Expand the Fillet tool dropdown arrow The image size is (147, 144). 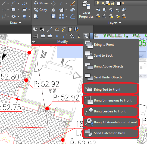pyautogui.click(x=66, y=10)
